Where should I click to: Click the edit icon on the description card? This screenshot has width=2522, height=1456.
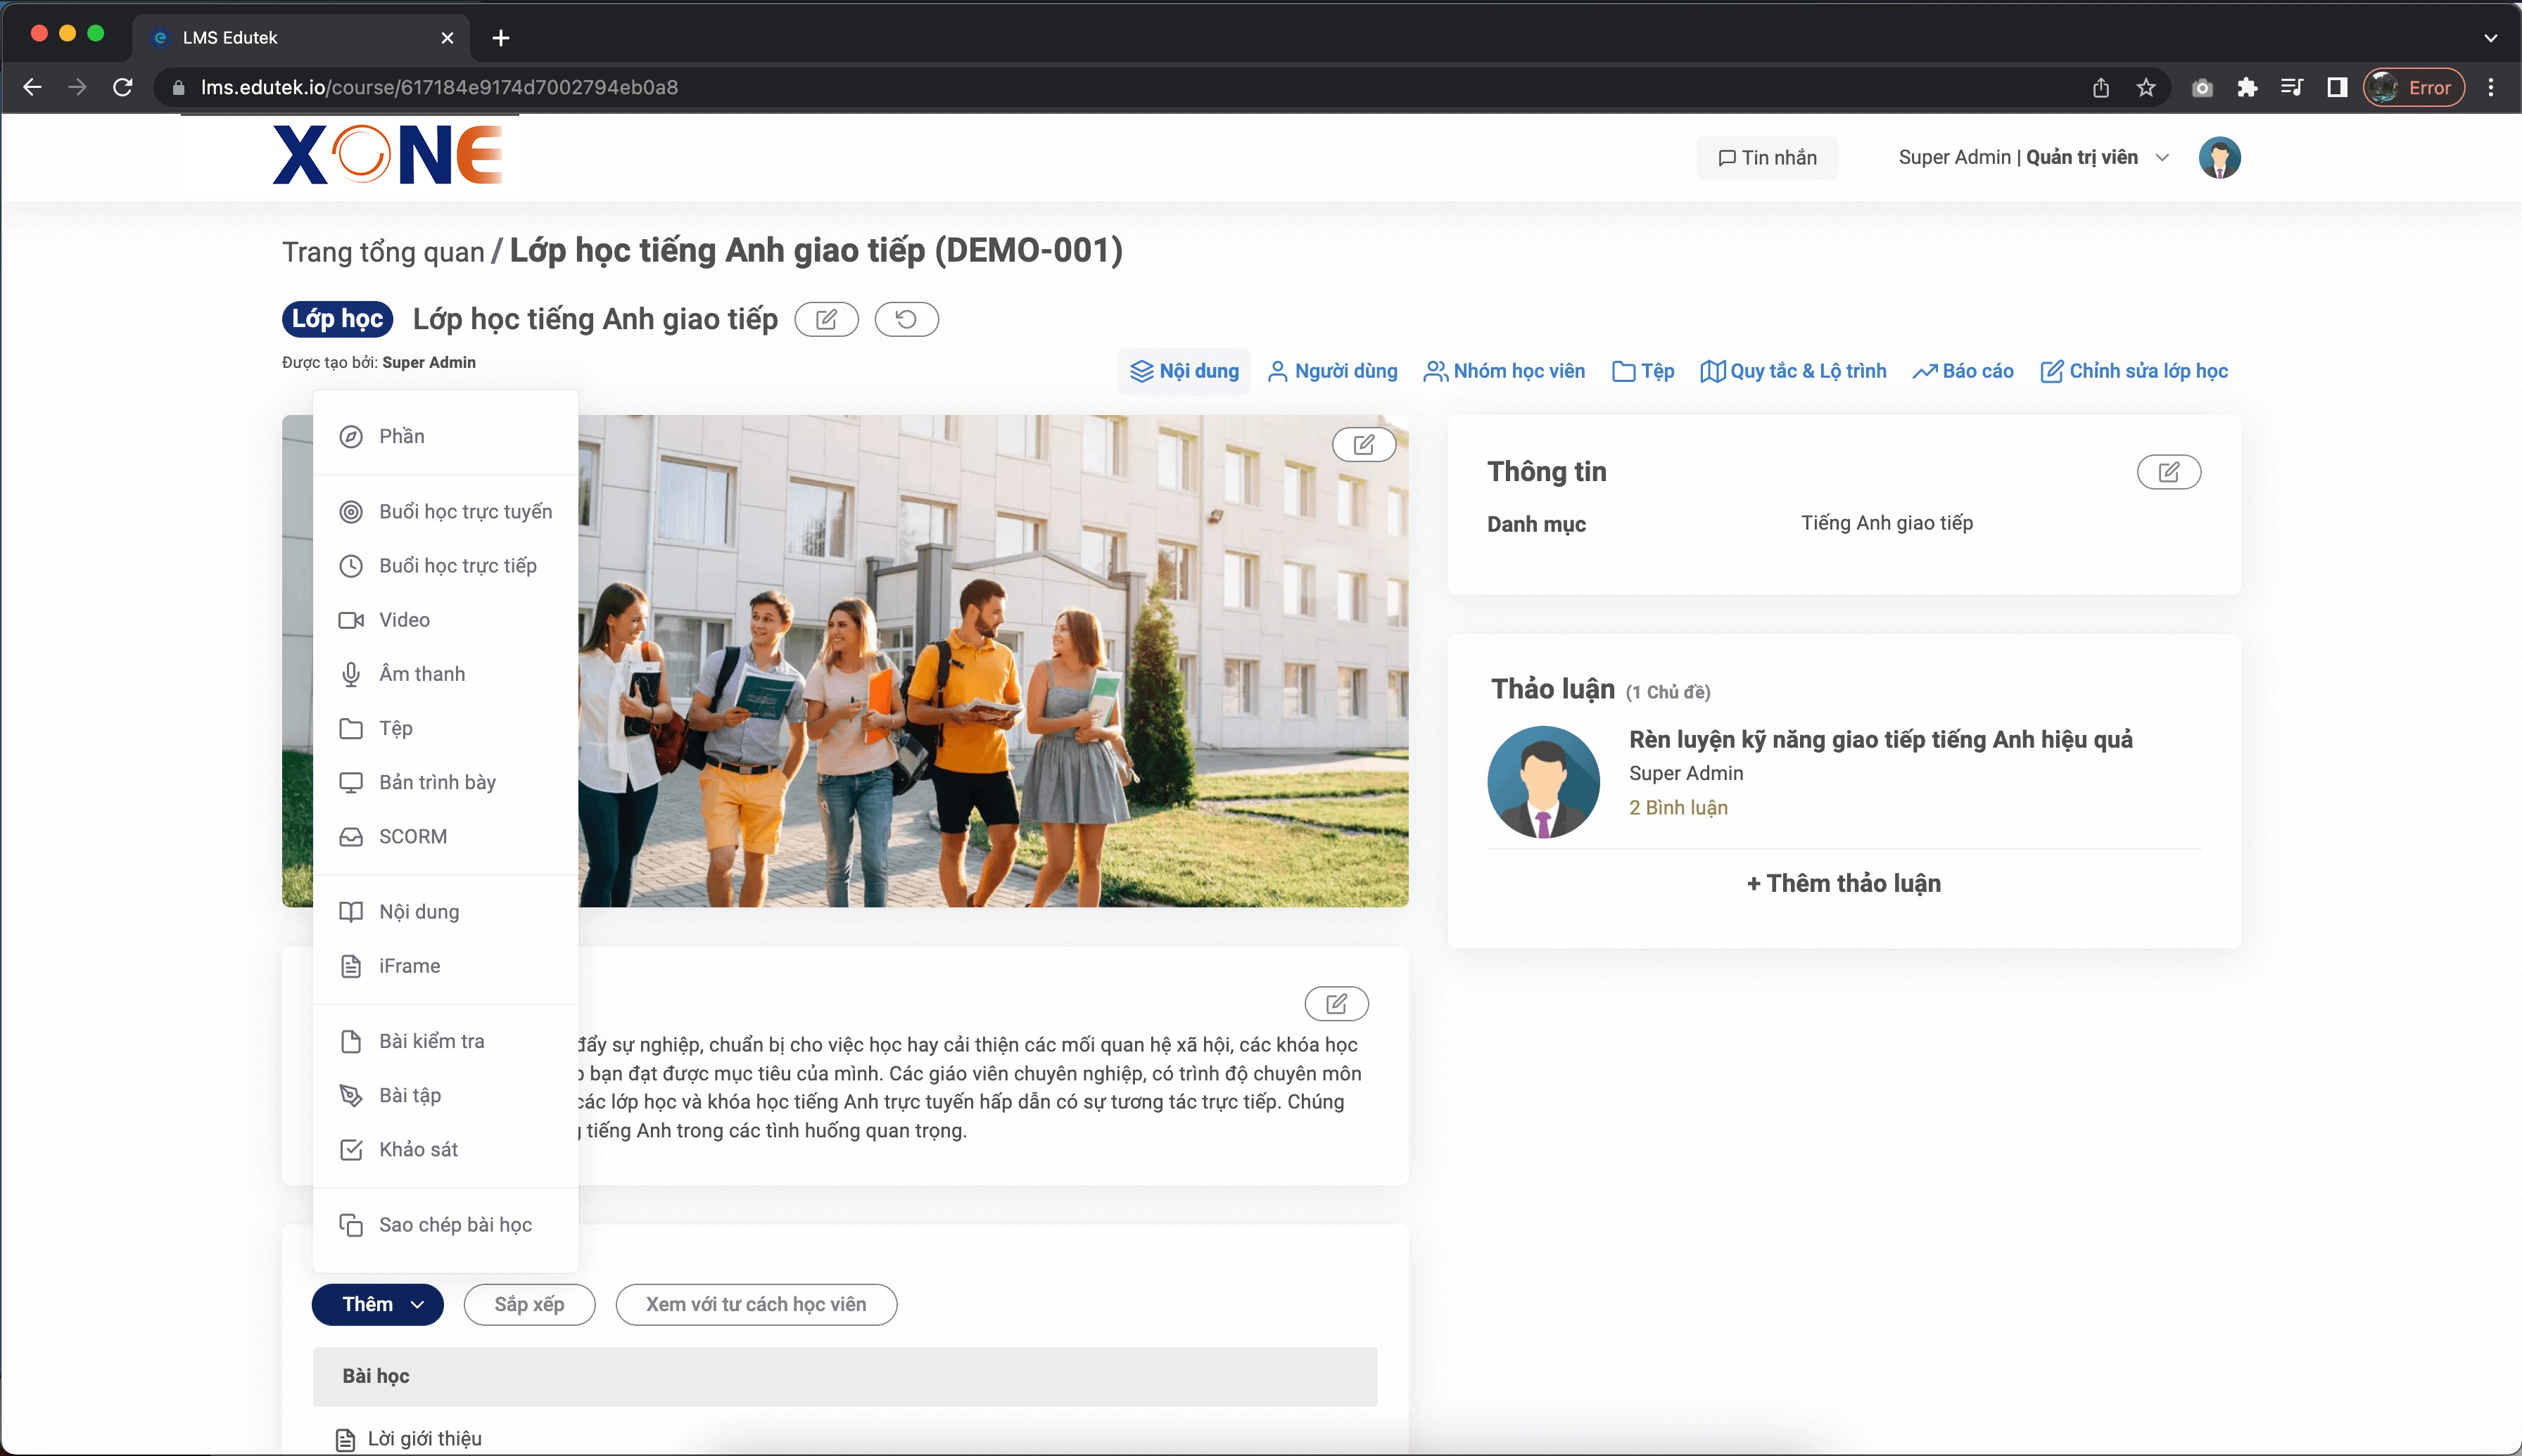1336,1003
